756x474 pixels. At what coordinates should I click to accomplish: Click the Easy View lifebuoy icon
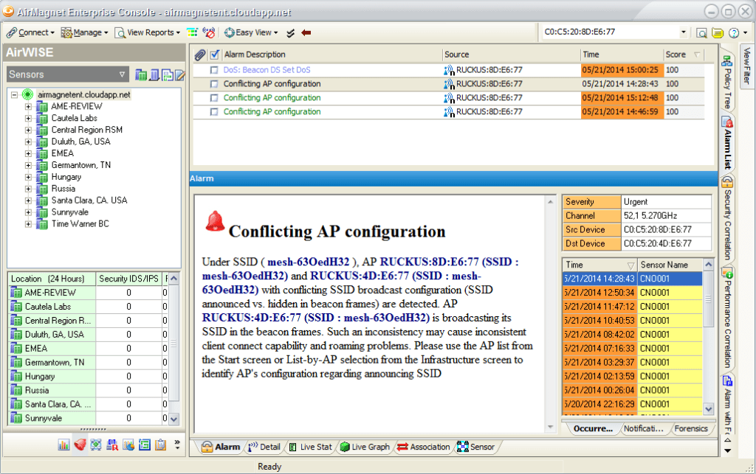point(230,32)
